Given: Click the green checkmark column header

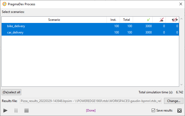Looking at the screenshot, I should coord(148,20).
